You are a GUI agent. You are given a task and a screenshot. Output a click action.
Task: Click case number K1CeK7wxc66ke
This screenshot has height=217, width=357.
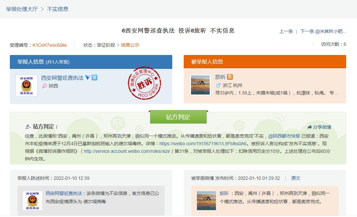(x=50, y=45)
